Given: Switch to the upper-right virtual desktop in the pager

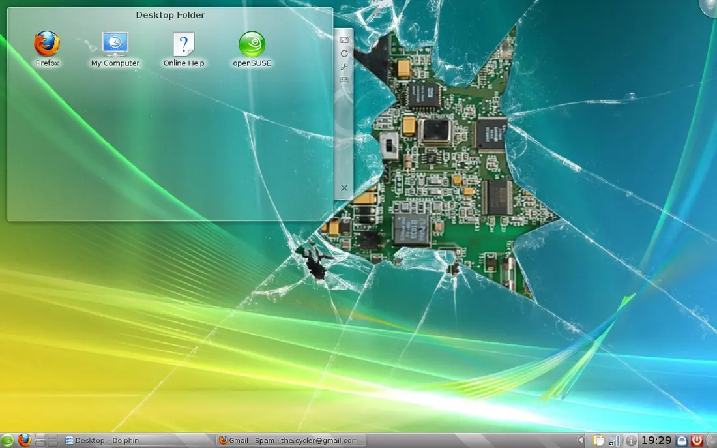Looking at the screenshot, I should click(x=53, y=437).
